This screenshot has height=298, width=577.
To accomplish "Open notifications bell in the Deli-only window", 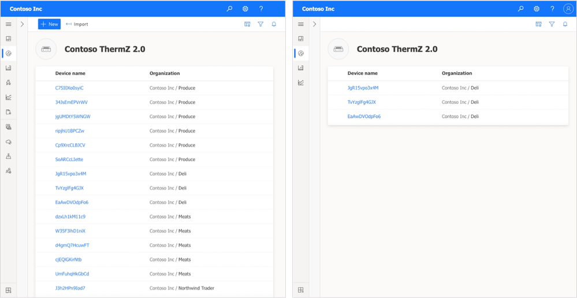I will coord(565,24).
